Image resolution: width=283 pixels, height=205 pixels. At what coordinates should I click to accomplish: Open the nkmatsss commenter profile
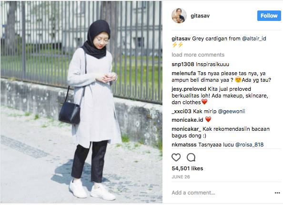184,145
